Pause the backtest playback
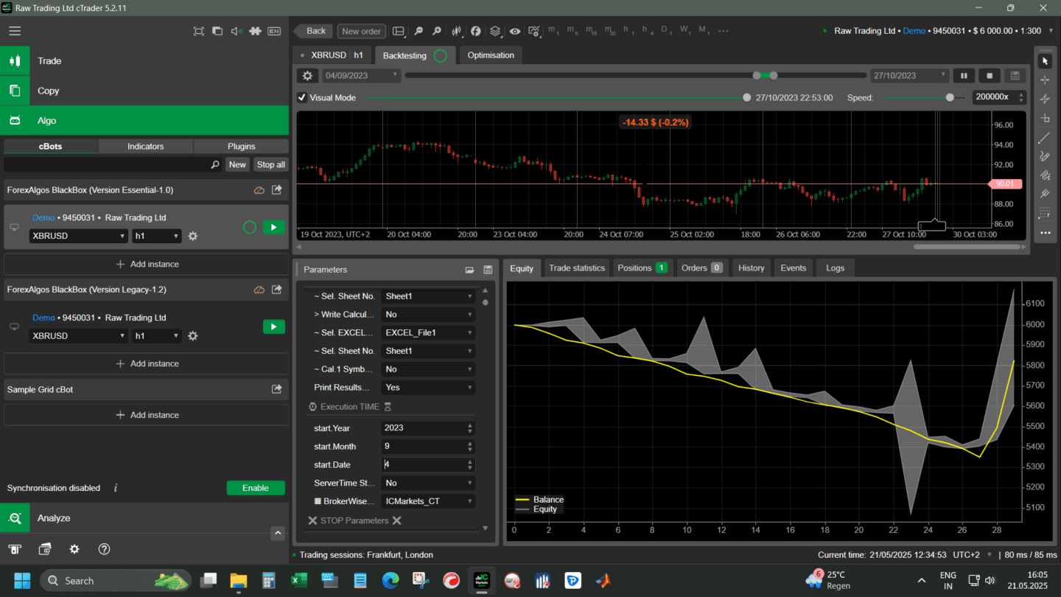1061x597 pixels. (963, 76)
